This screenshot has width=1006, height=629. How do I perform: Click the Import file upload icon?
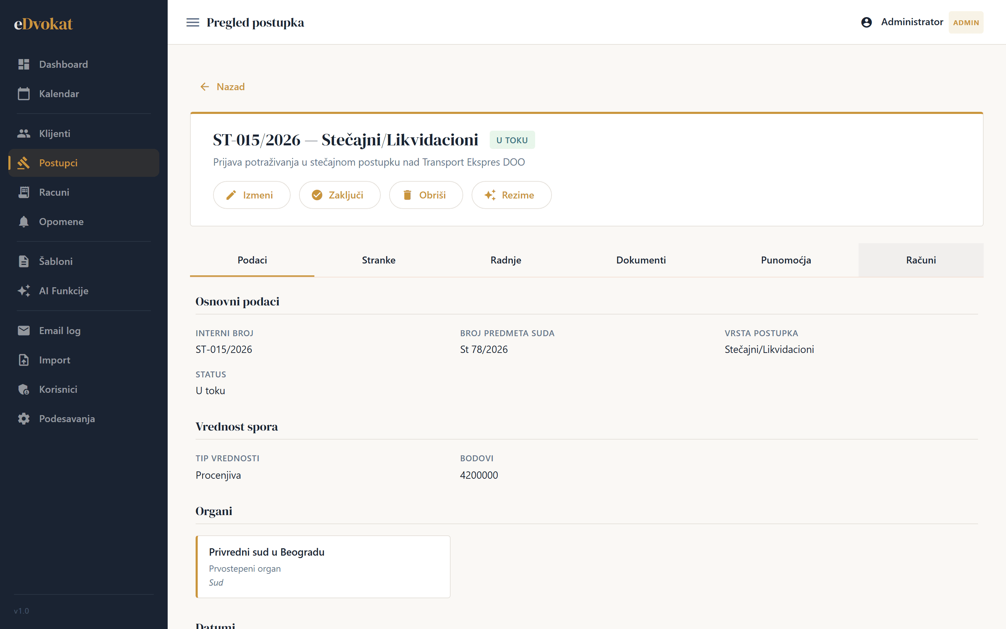[x=24, y=360]
